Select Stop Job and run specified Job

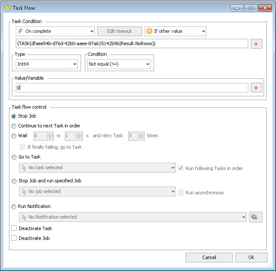pos(14,181)
